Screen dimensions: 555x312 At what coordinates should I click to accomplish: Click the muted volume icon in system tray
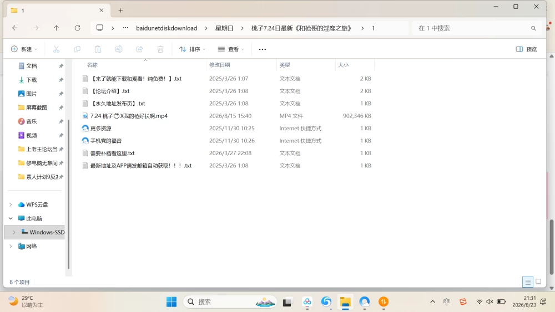point(490,302)
